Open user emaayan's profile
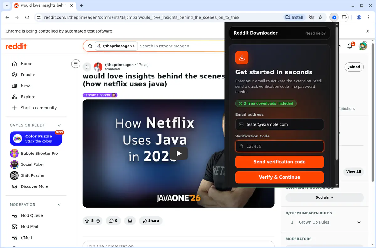This screenshot has height=248, width=376. pyautogui.click(x=112, y=69)
